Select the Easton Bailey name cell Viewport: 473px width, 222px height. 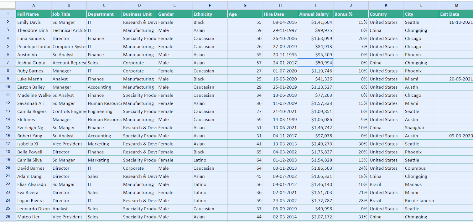coord(34,87)
